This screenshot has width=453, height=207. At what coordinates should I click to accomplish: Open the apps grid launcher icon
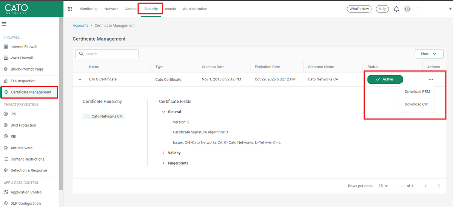(70, 9)
